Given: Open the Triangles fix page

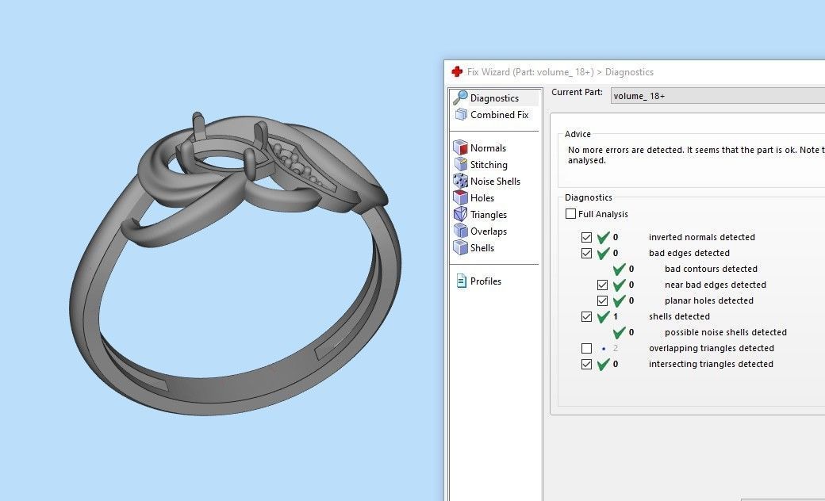Looking at the screenshot, I should [x=489, y=215].
